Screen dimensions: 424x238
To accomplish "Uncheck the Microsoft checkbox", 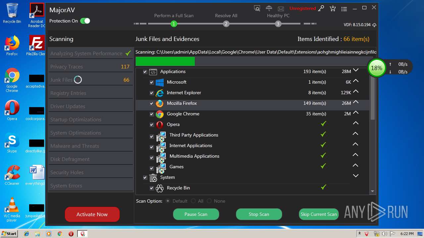I will (x=152, y=82).
